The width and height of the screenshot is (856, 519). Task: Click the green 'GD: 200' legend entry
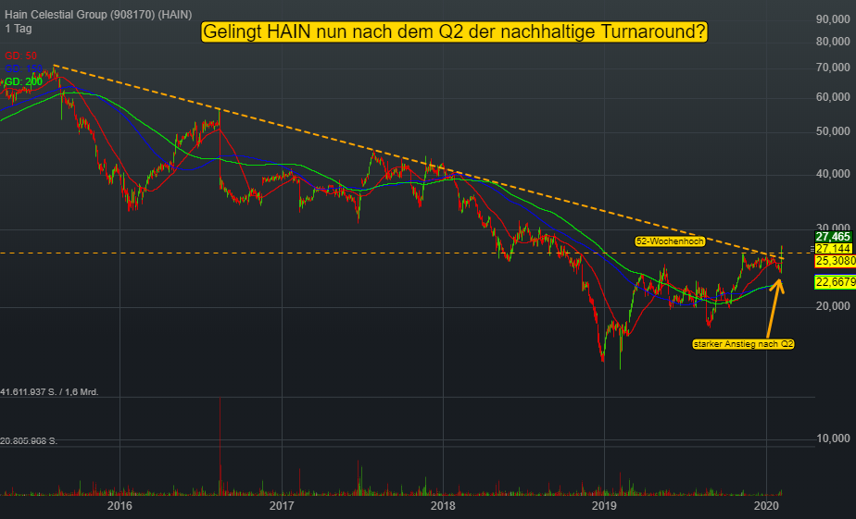pos(23,81)
